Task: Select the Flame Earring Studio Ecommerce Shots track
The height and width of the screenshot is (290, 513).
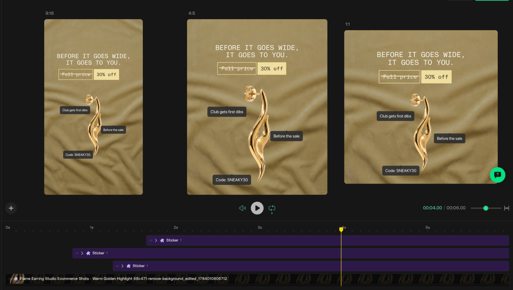Action: [257, 279]
